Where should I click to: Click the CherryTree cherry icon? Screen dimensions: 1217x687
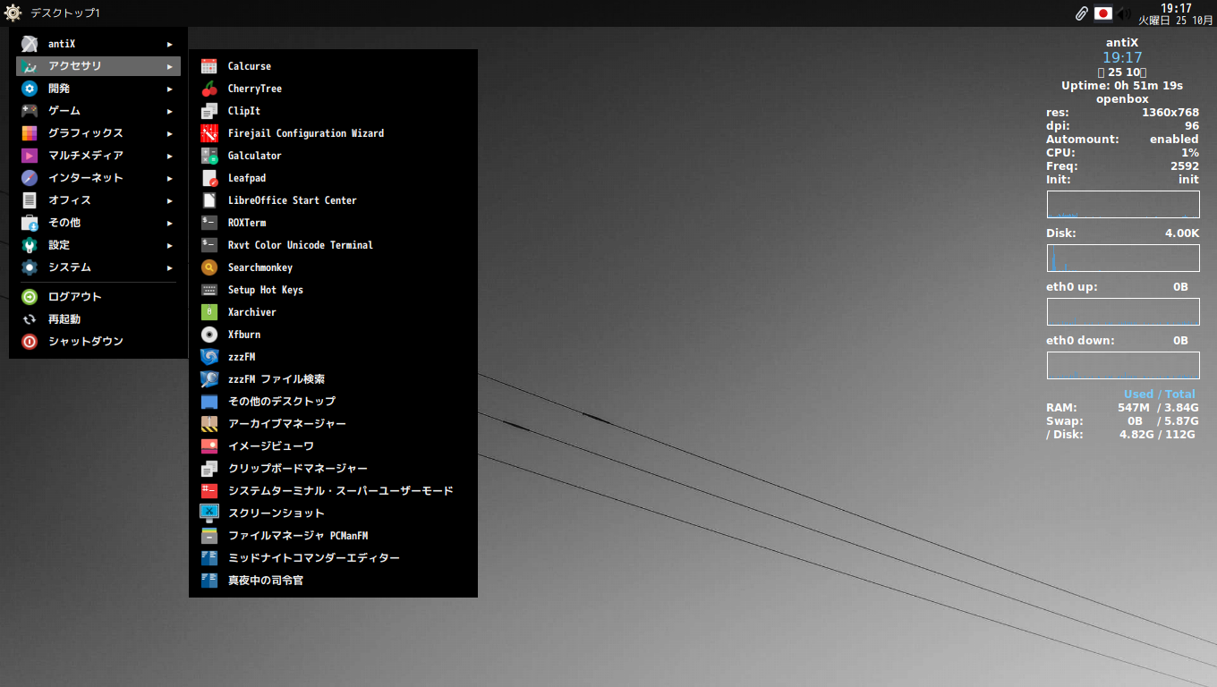[209, 89]
